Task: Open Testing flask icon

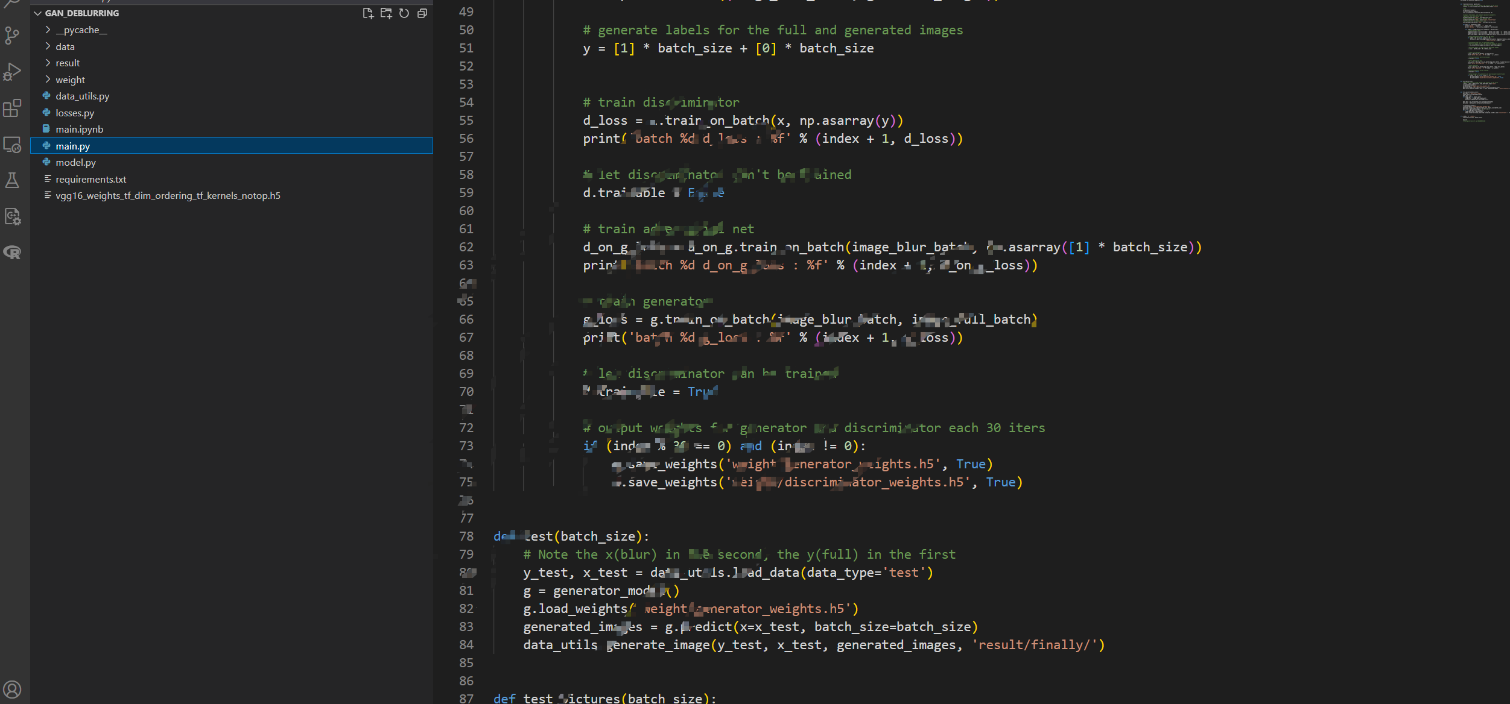Action: pyautogui.click(x=12, y=180)
